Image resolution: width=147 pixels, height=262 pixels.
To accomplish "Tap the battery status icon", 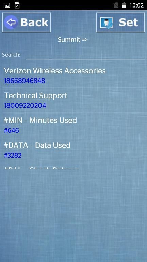I will [124, 5].
